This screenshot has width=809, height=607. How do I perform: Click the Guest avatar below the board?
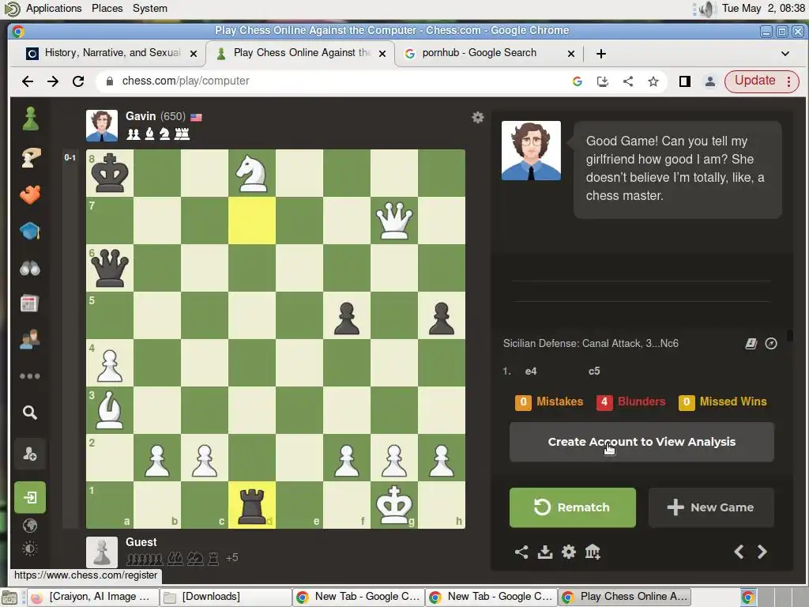102,552
